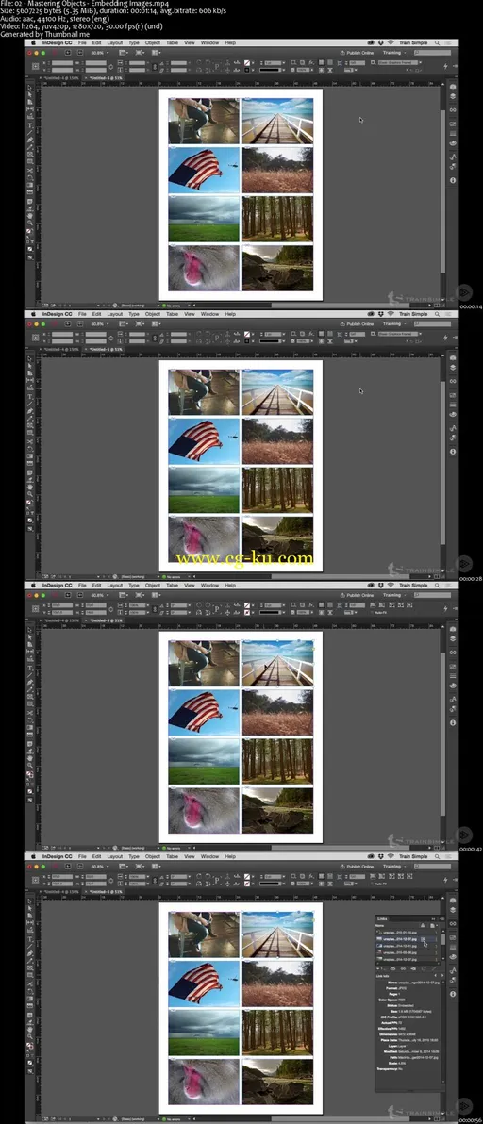Select the Content Collector tool in the 00:00:56 frame
Image resolution: width=483 pixels, height=1124 pixels.
(x=31, y=930)
